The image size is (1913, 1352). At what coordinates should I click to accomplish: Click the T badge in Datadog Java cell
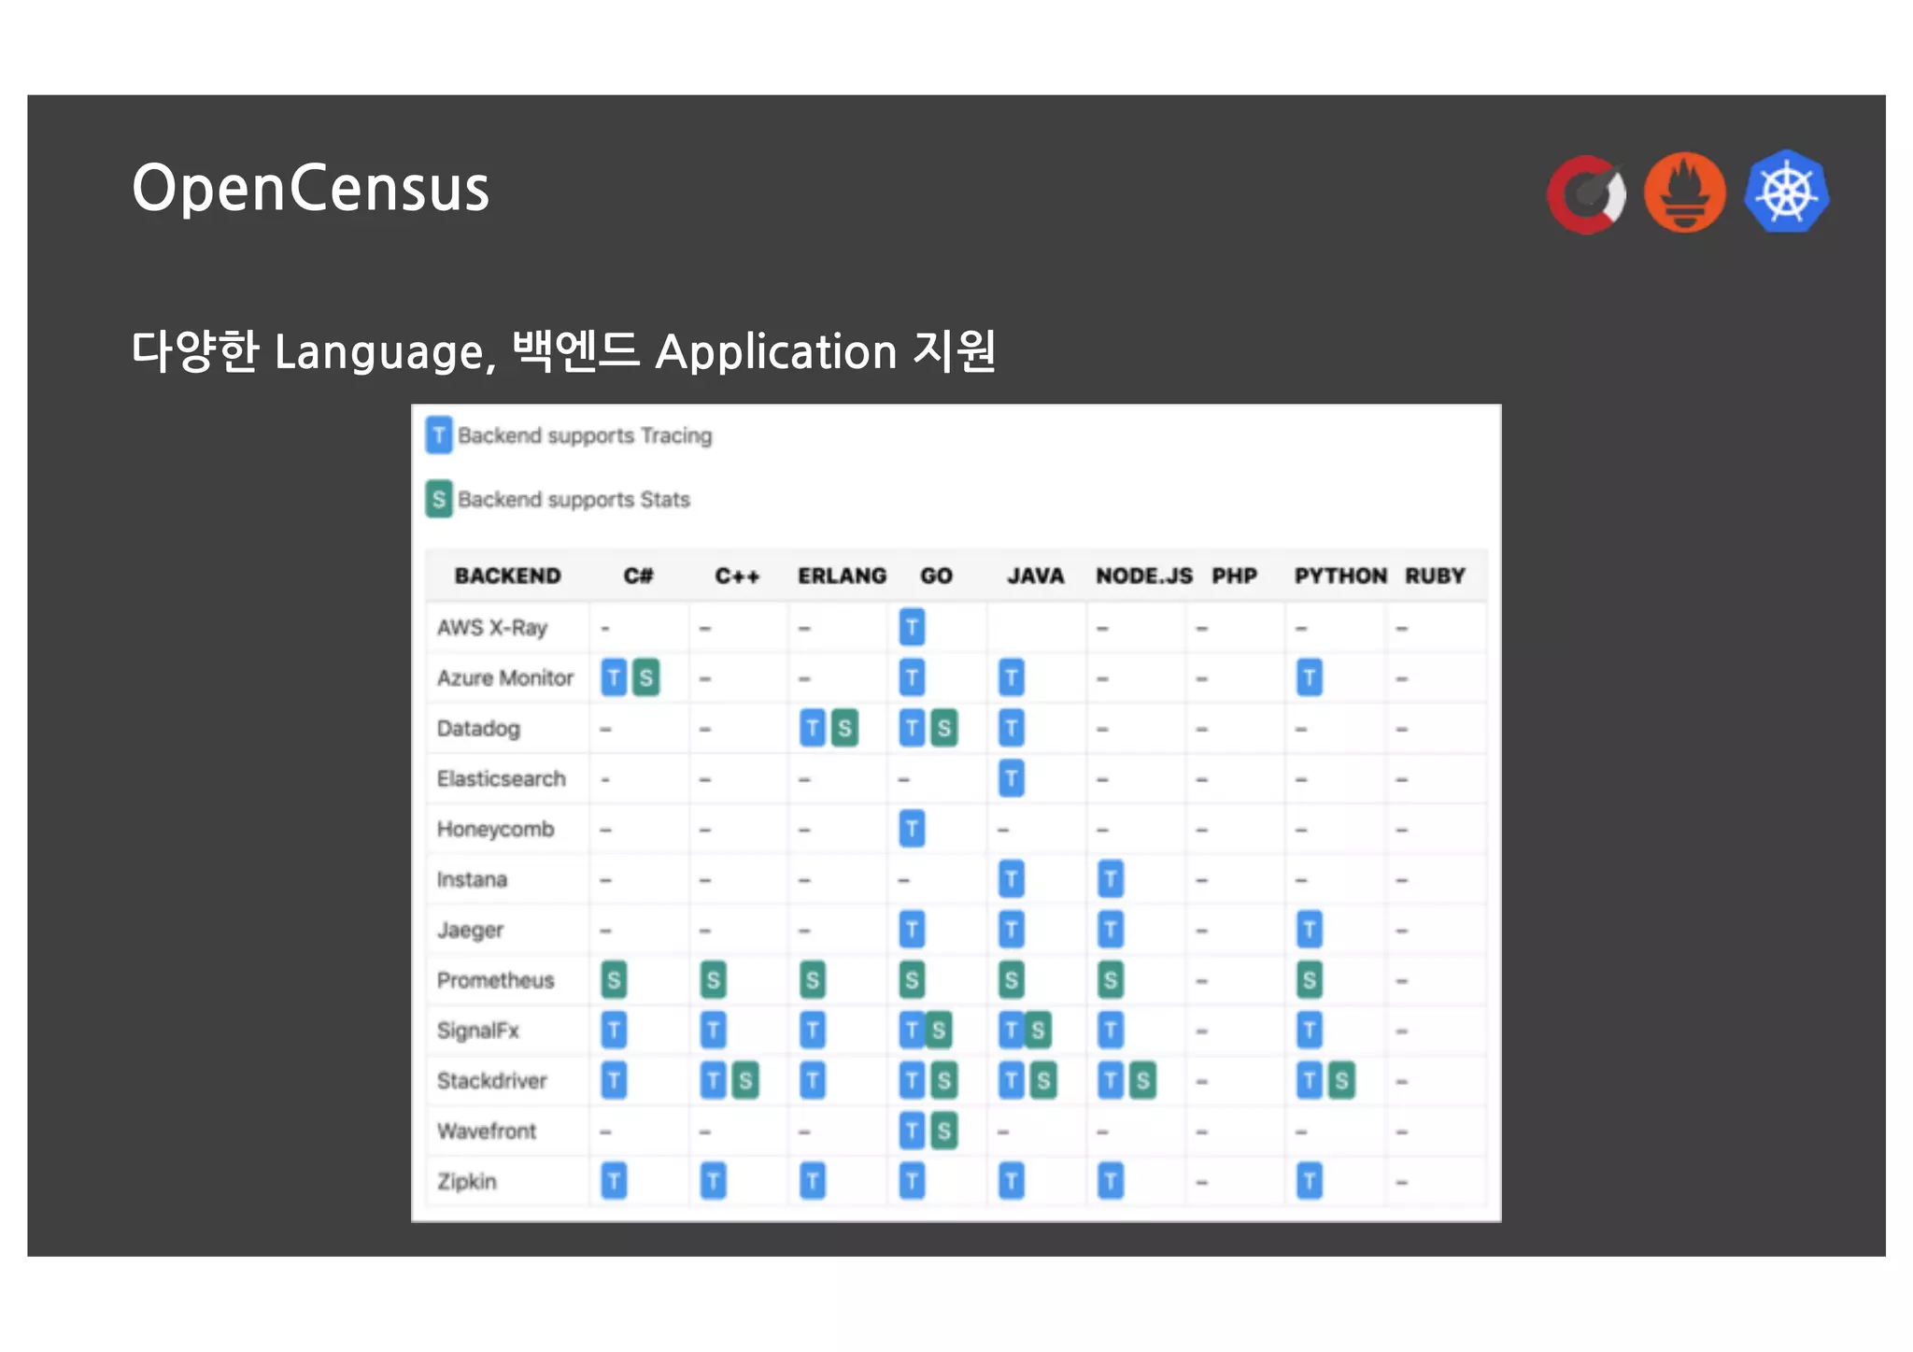(1011, 728)
